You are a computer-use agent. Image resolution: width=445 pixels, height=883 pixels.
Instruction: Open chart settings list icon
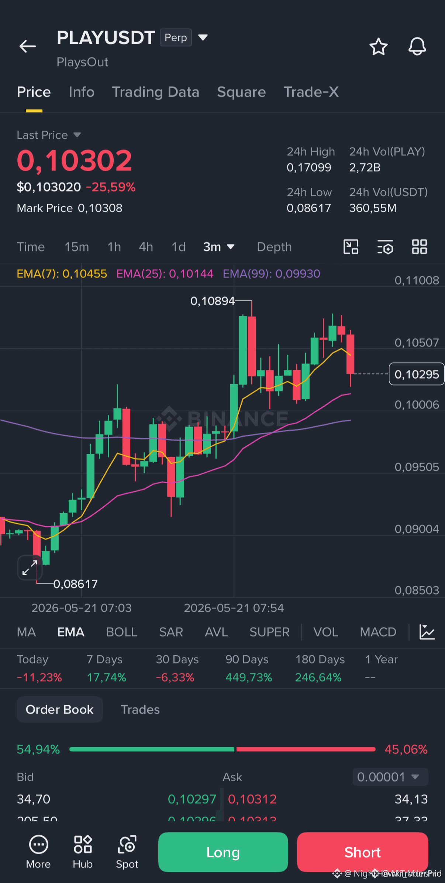click(x=385, y=247)
